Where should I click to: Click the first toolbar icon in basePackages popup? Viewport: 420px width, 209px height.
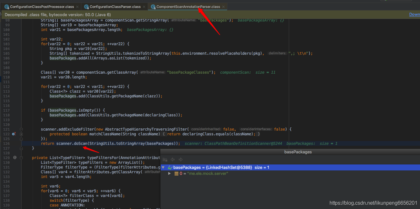(x=165, y=160)
